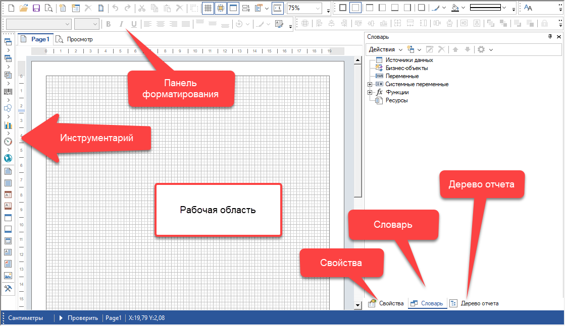Open the fill color dropdown arrow
The width and height of the screenshot is (565, 326).
pos(464,8)
